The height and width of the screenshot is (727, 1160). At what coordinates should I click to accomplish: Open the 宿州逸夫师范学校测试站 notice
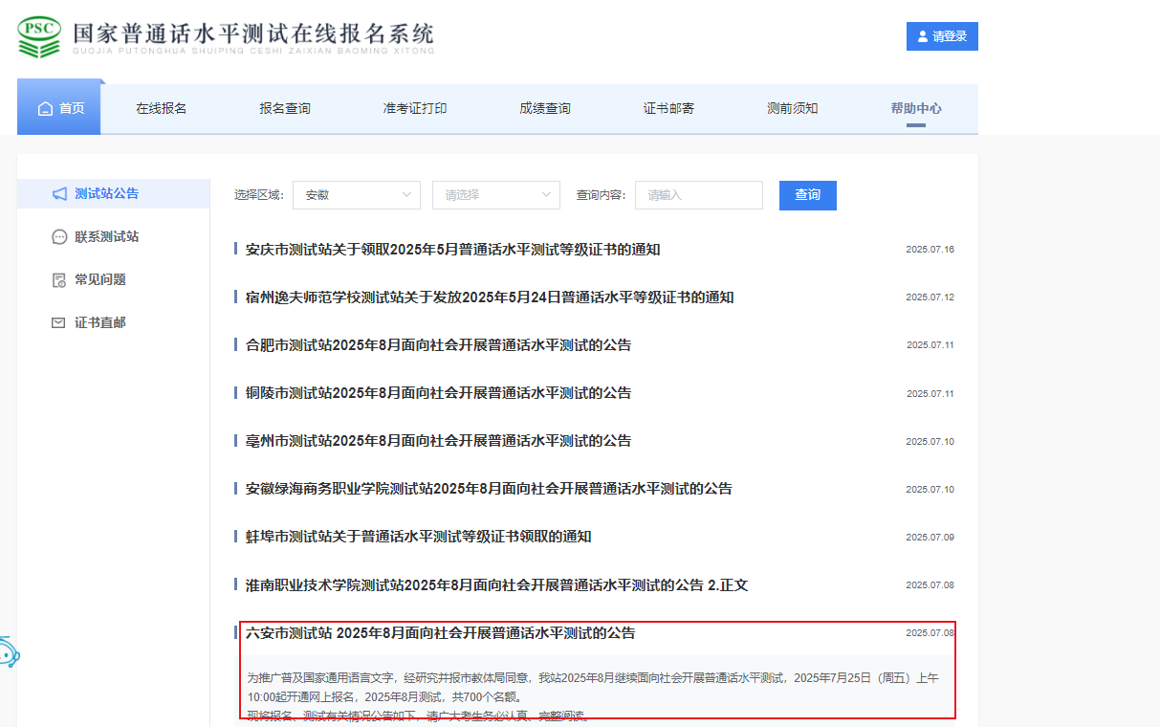point(490,297)
